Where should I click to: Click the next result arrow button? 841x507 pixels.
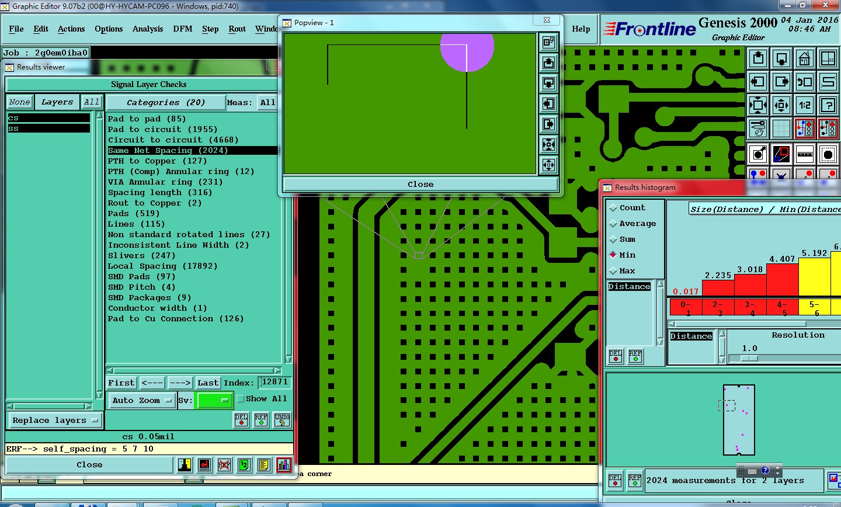180,383
